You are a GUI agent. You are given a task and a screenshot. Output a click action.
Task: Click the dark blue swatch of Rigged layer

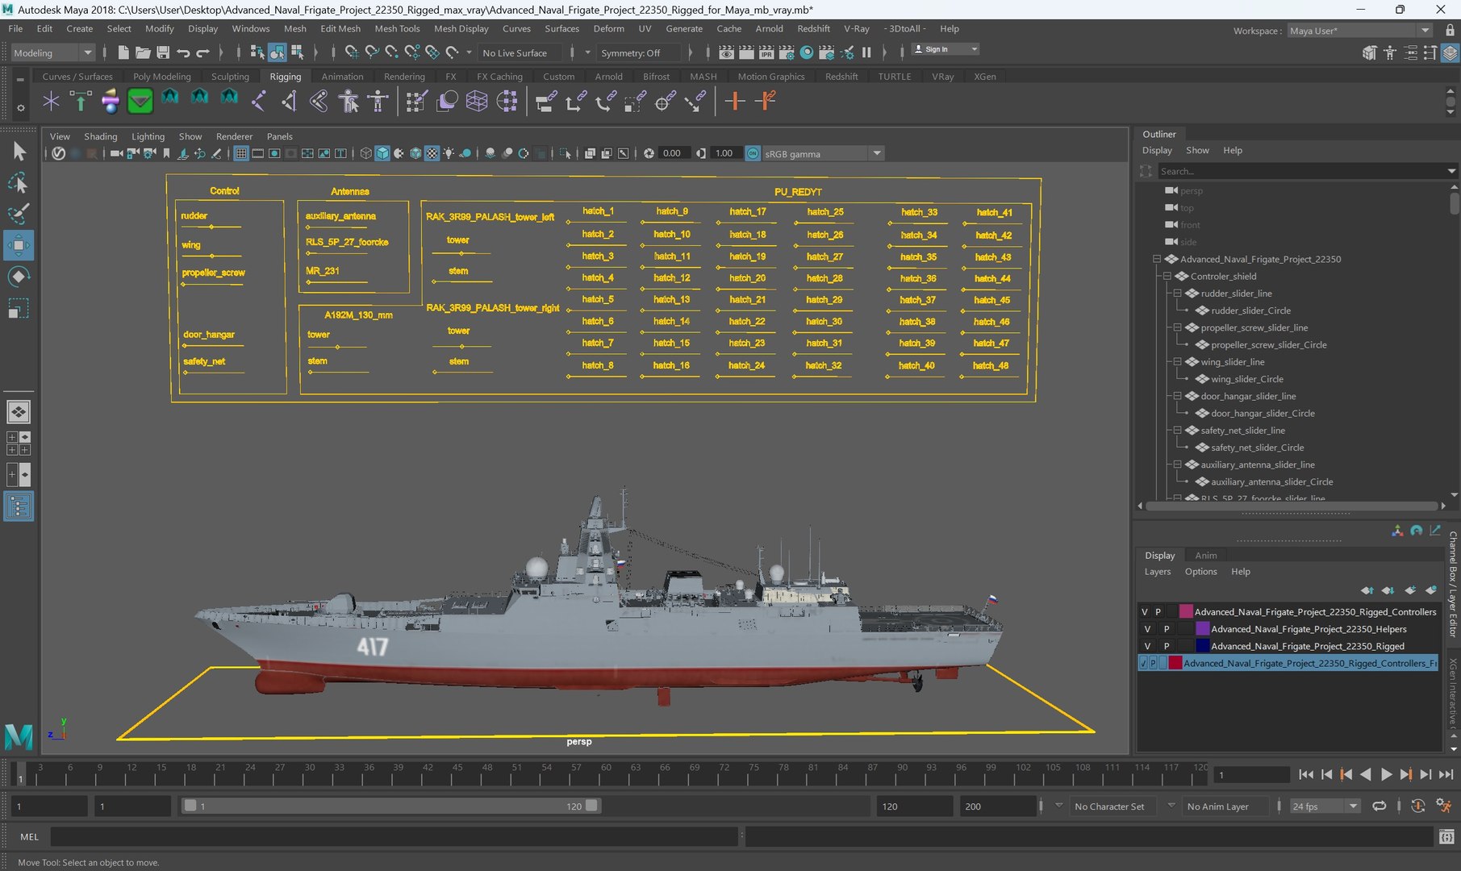[x=1202, y=646]
